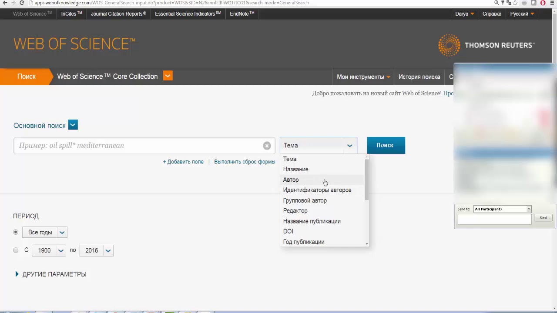This screenshot has height=313, width=557.
Task: Open Essential Science Indicators link
Action: click(x=188, y=14)
